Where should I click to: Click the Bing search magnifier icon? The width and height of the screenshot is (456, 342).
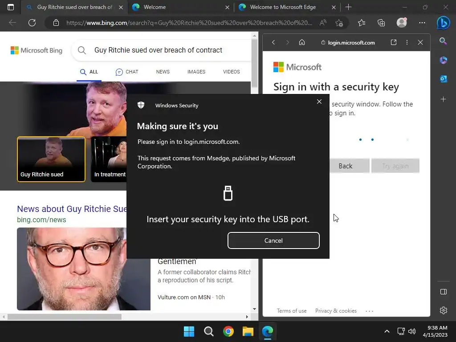tap(82, 50)
